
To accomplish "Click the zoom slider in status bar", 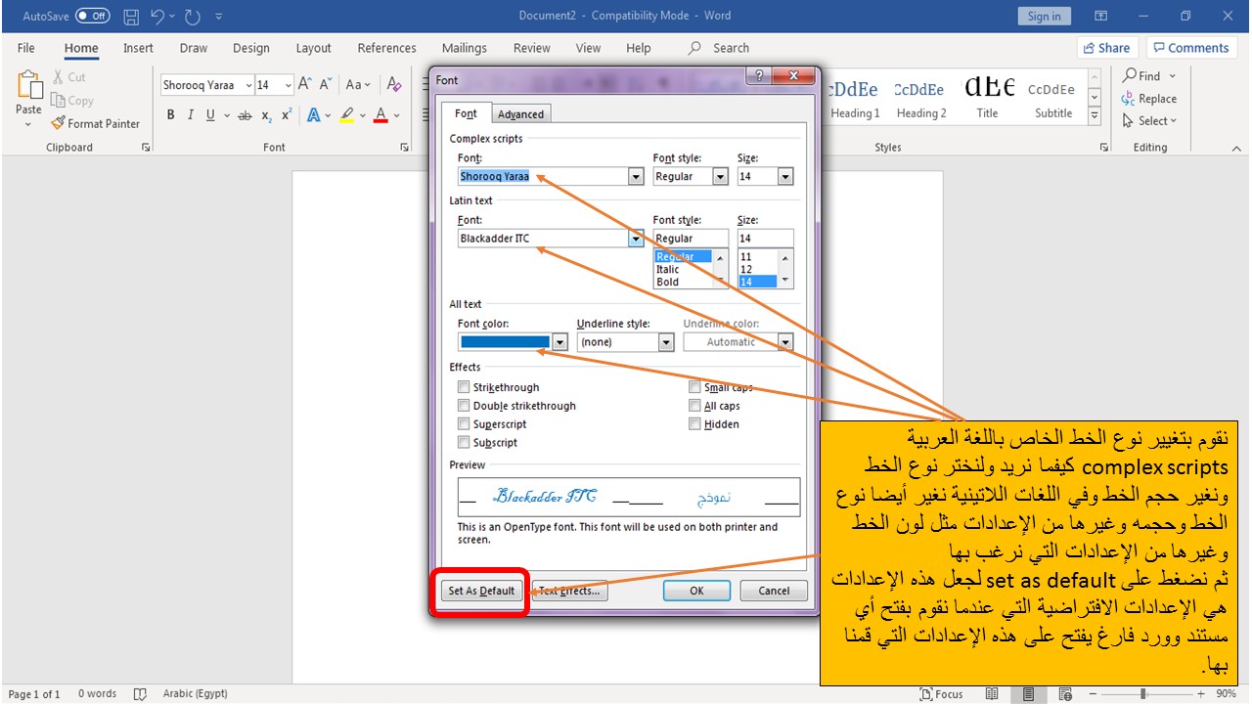I will coord(1143,694).
